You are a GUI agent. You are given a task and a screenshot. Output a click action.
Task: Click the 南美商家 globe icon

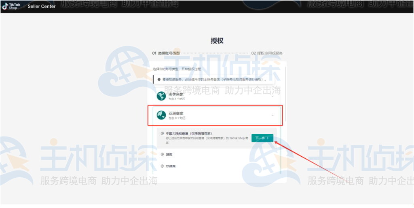point(161,96)
